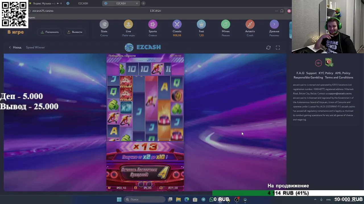Screen dimensions: 364x204
Task: Click the ₽60,10 balance value
Action: click(x=121, y=188)
